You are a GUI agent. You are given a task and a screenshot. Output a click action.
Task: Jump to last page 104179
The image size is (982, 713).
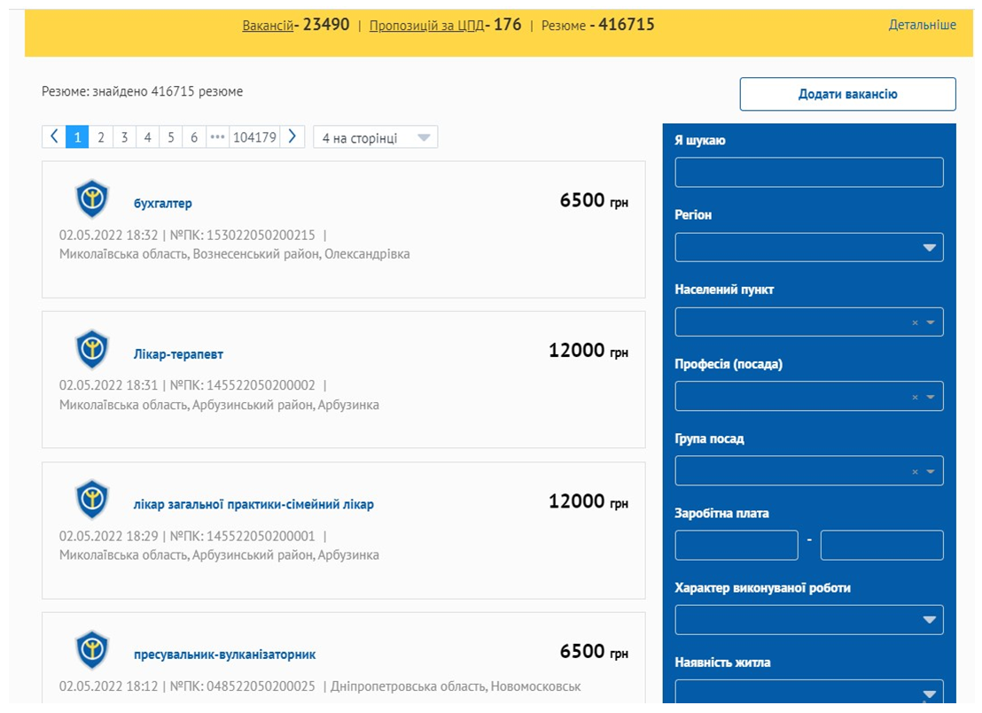254,137
